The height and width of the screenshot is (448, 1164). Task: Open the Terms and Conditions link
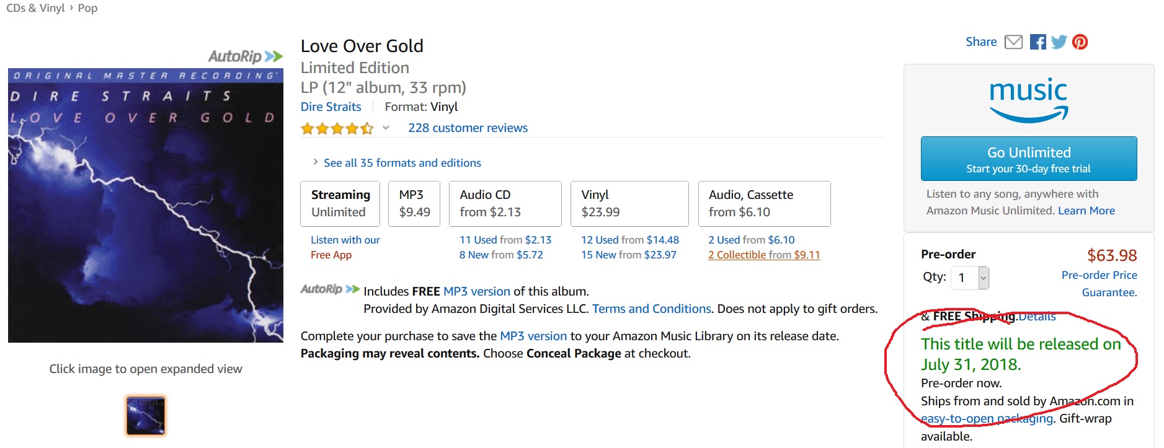pos(651,309)
